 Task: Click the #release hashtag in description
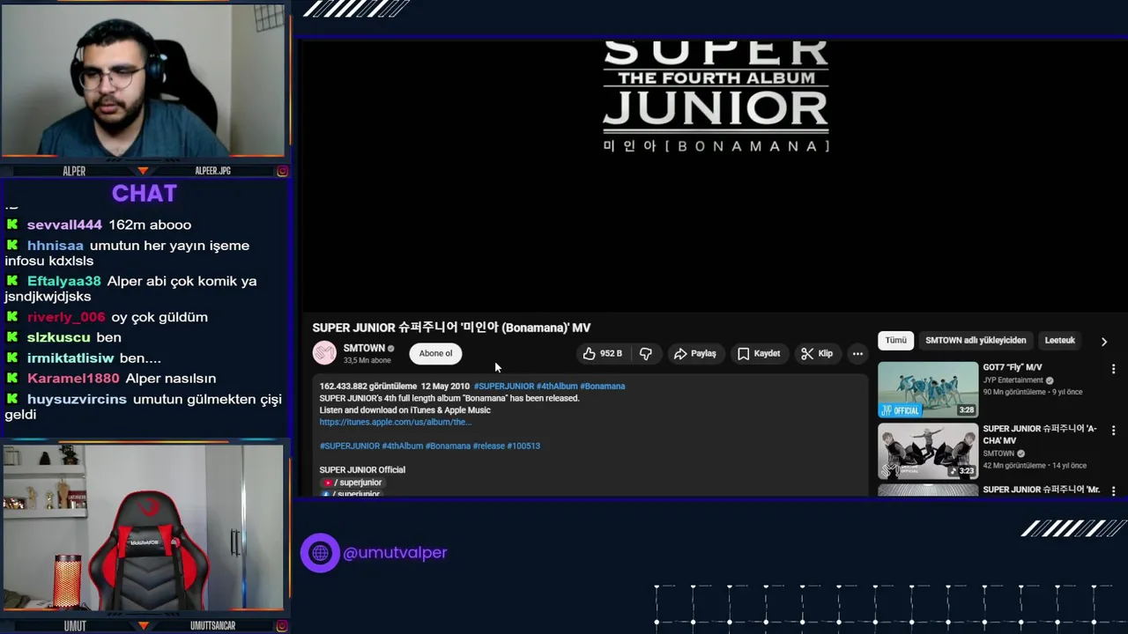click(488, 446)
